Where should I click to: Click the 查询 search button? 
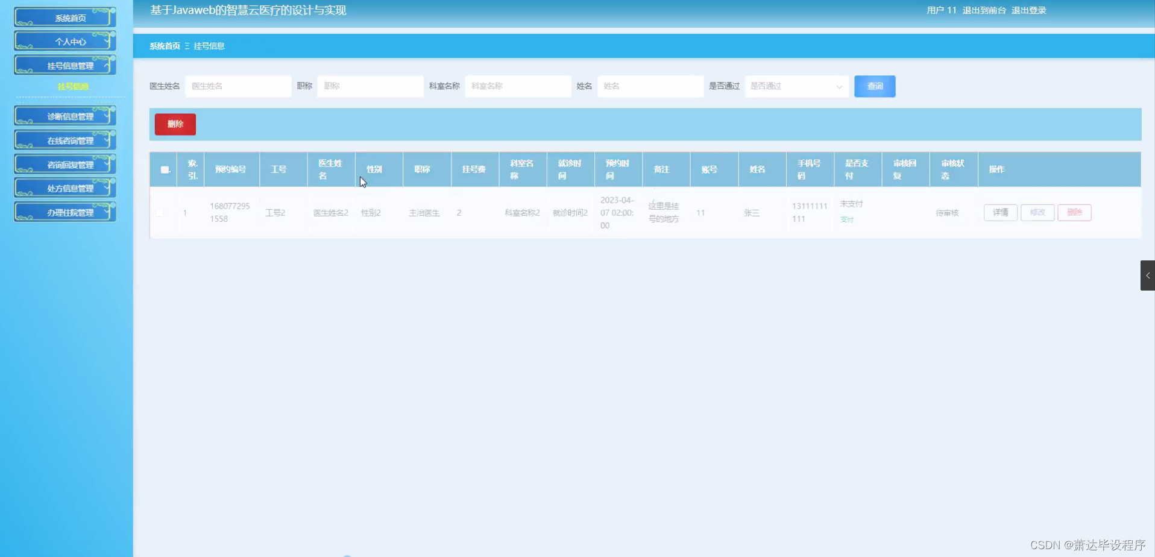(x=874, y=86)
